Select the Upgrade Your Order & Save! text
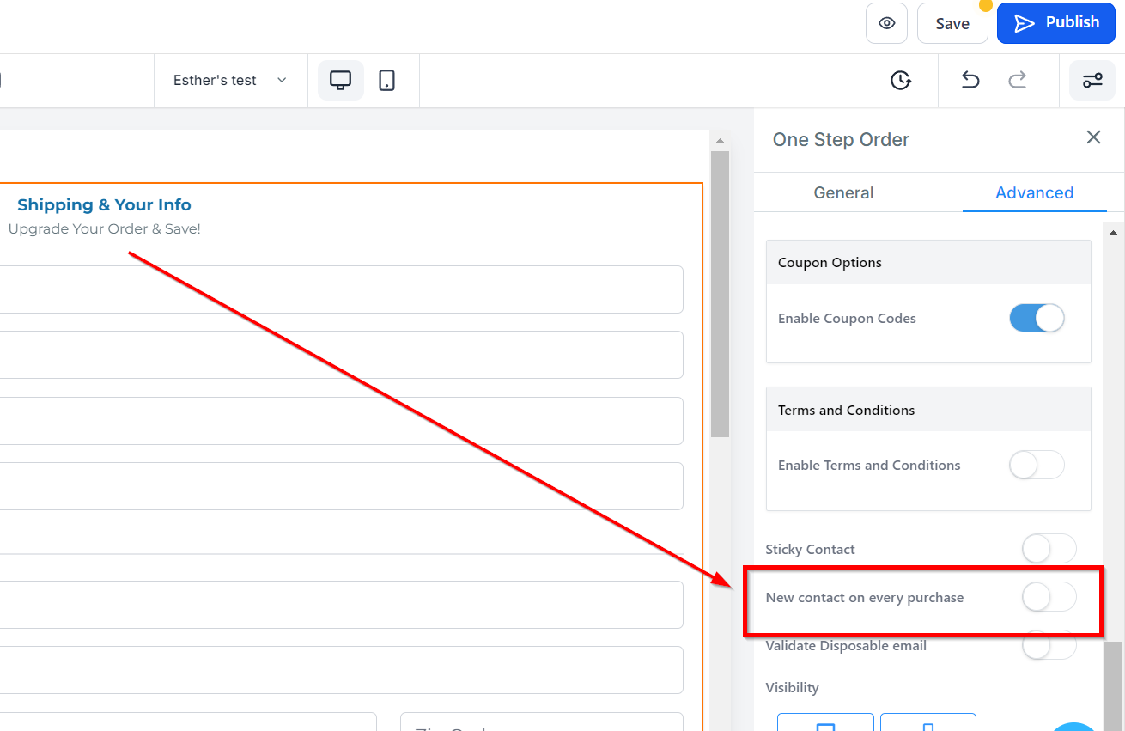The height and width of the screenshot is (731, 1125). (104, 229)
